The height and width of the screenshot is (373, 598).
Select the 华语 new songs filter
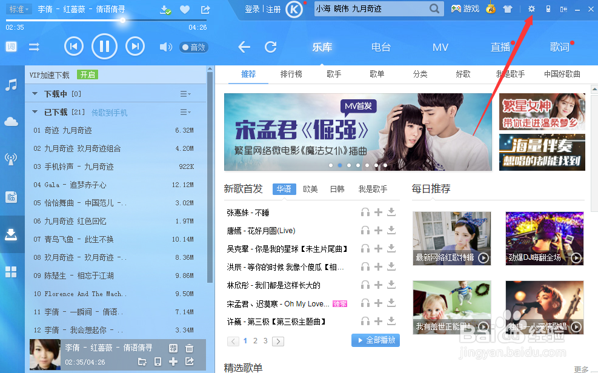pyautogui.click(x=284, y=189)
